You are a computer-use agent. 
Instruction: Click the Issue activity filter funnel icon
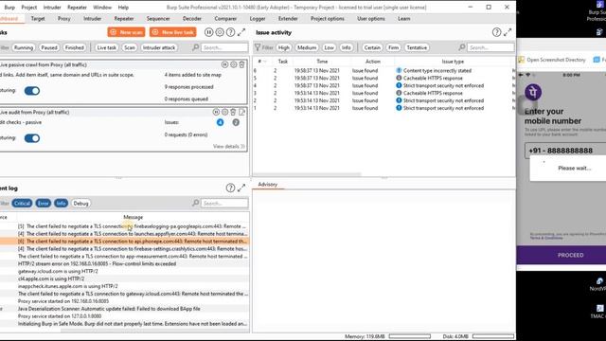[258, 47]
